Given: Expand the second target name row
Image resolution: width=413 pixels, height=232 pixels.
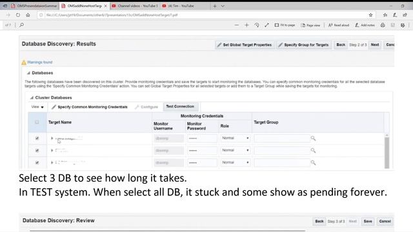Looking at the screenshot, I should click(52, 150).
